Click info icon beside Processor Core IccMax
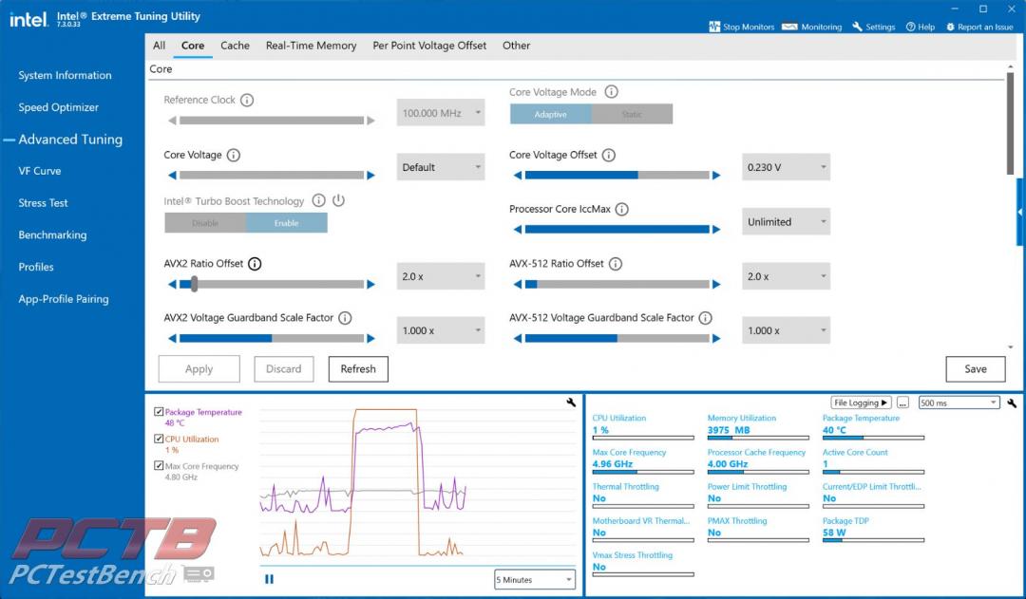The image size is (1026, 599). coord(622,209)
